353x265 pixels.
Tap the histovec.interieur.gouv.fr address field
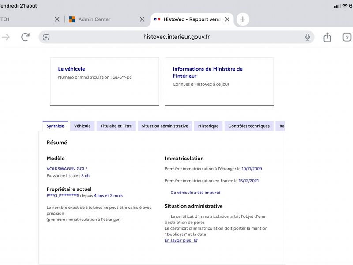click(x=176, y=37)
